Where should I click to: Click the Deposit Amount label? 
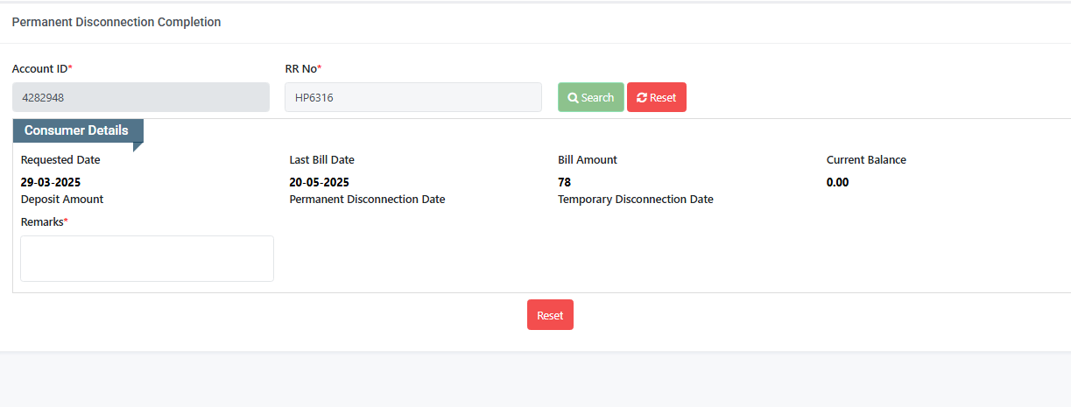click(62, 199)
